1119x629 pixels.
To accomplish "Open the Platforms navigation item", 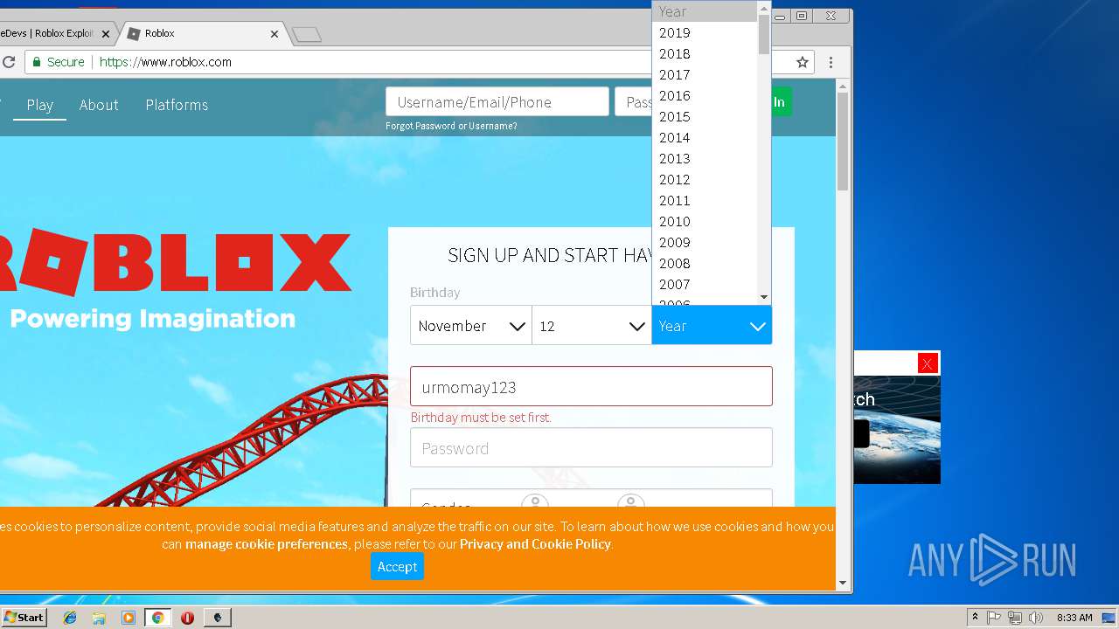I will click(x=177, y=105).
